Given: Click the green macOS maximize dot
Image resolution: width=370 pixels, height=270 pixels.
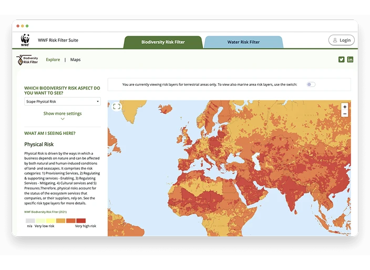Looking at the screenshot, I should (27, 26).
